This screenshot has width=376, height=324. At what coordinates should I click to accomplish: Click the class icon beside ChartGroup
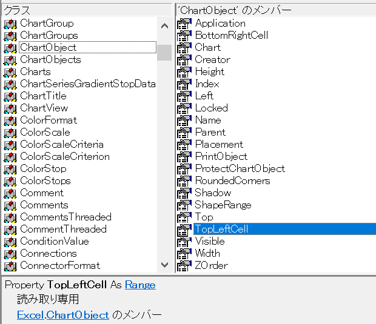click(x=10, y=24)
